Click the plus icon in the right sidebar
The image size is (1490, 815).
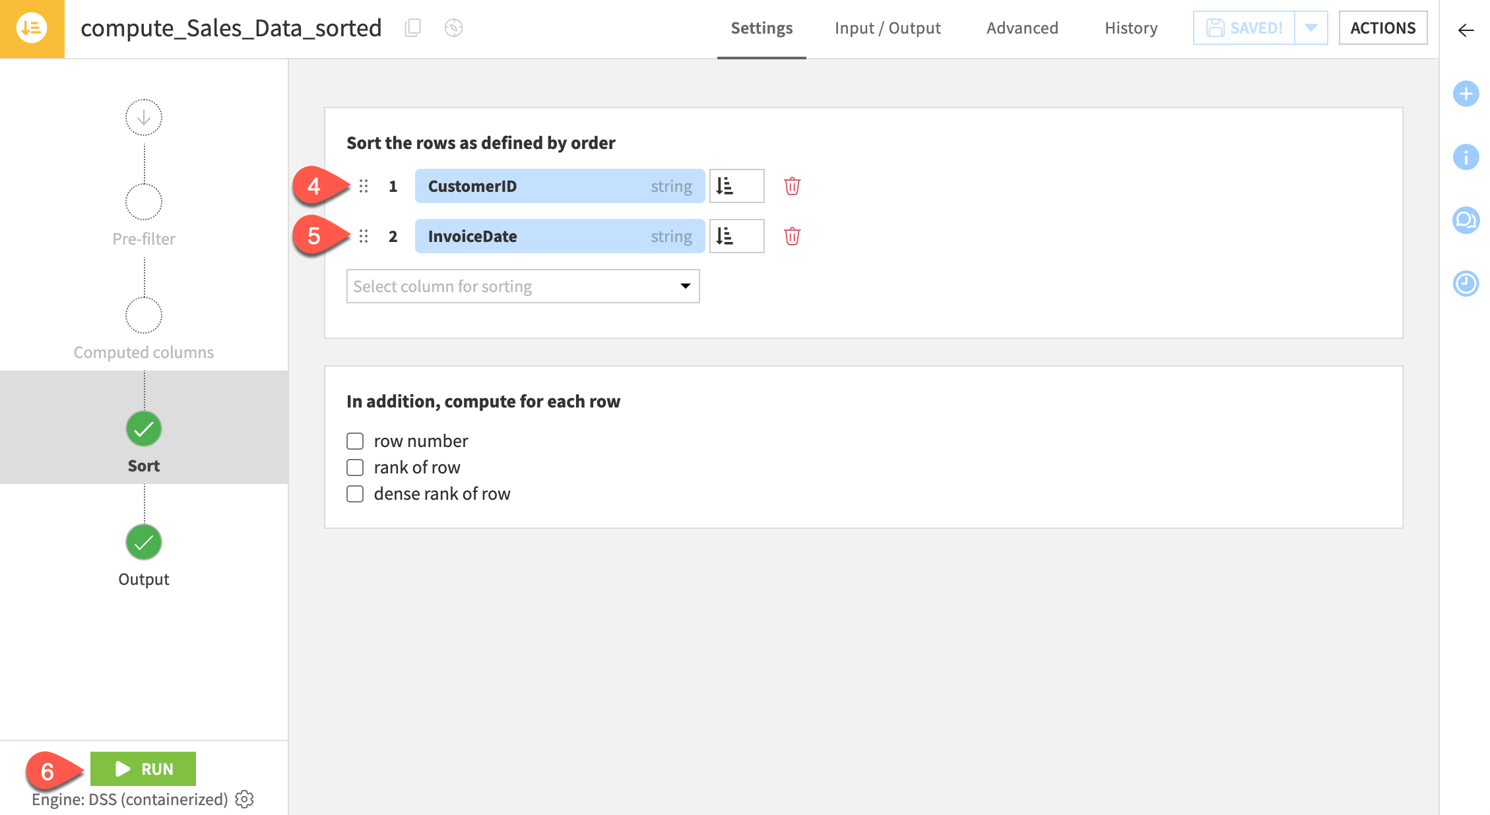point(1466,94)
